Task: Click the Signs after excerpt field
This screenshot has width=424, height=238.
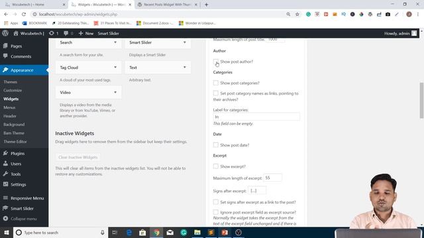Action: click(257, 190)
